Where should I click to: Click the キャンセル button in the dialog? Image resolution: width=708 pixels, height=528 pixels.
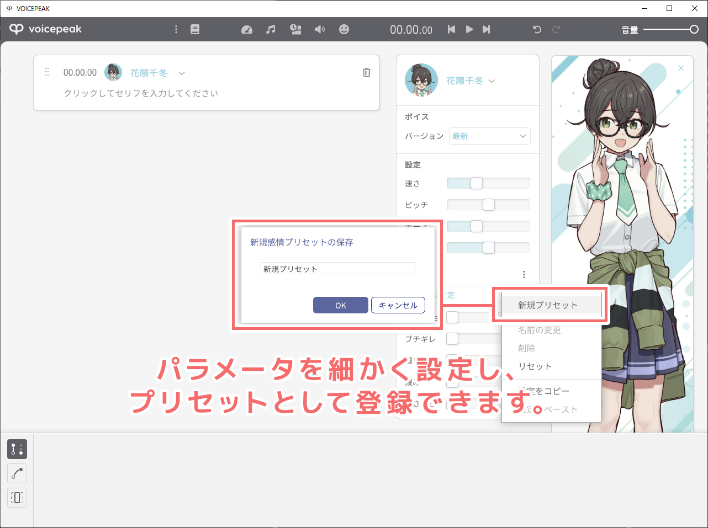[x=398, y=305]
